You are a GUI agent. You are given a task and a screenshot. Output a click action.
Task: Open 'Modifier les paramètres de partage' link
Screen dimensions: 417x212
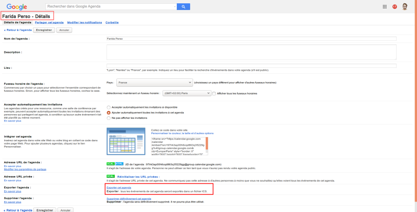click(25, 169)
